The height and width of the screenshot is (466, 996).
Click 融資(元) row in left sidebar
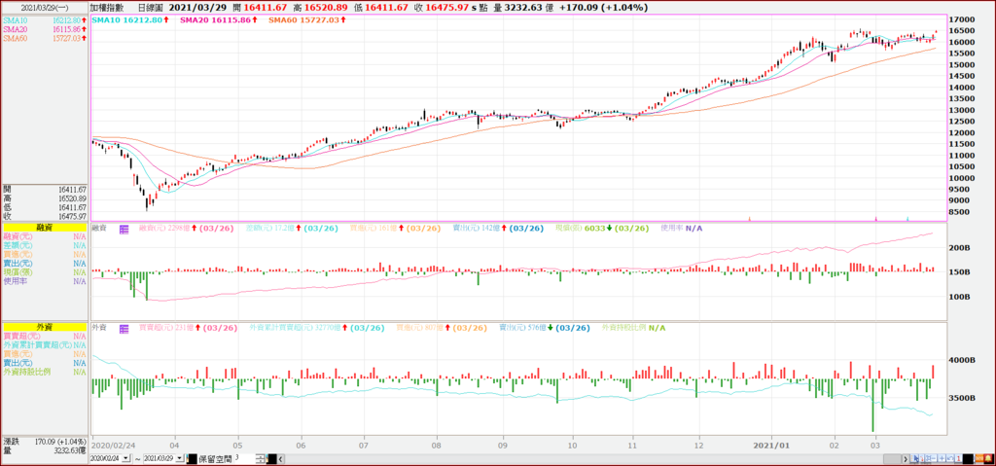point(45,236)
